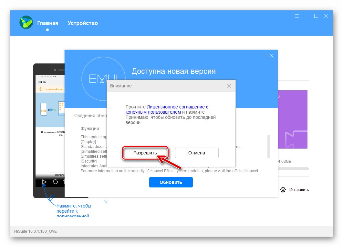Click the play icon under phone preview

(x=44, y=182)
